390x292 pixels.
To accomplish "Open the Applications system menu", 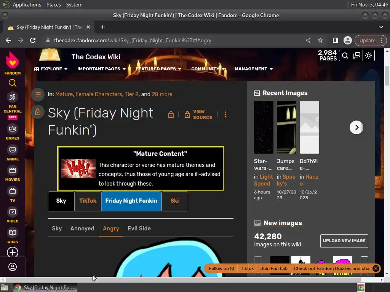I will coord(27,5).
